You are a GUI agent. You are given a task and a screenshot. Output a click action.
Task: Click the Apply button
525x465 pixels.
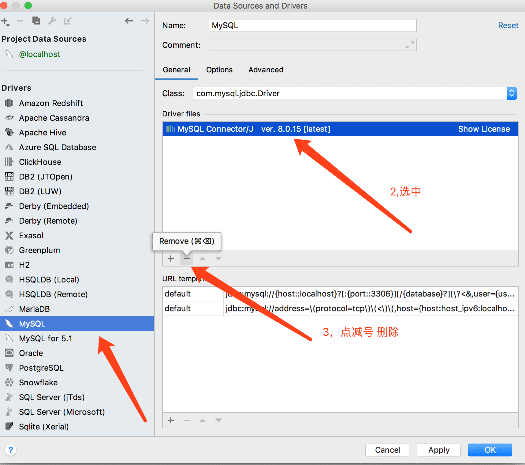click(x=439, y=450)
